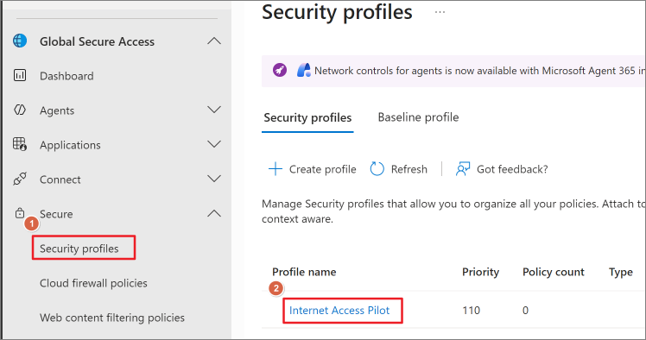646x340 pixels.
Task: Open the ellipsis menu beside page title
Action: click(x=440, y=12)
